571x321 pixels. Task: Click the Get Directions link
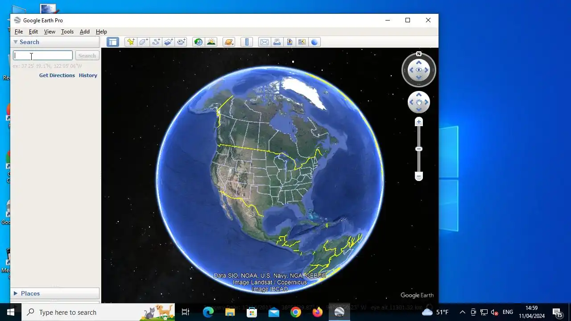(57, 75)
